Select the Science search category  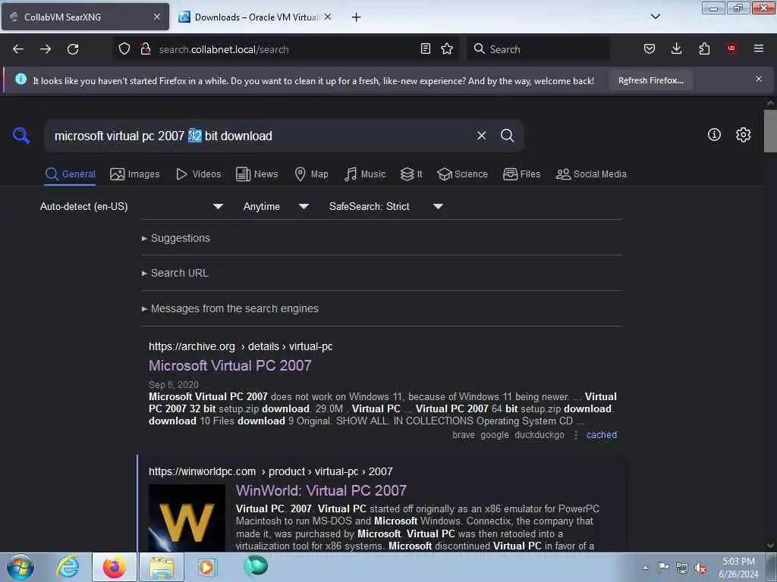coord(462,174)
